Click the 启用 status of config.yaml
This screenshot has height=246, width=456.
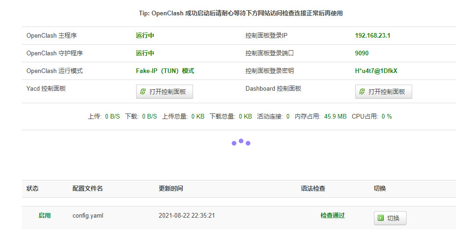[x=44, y=215]
